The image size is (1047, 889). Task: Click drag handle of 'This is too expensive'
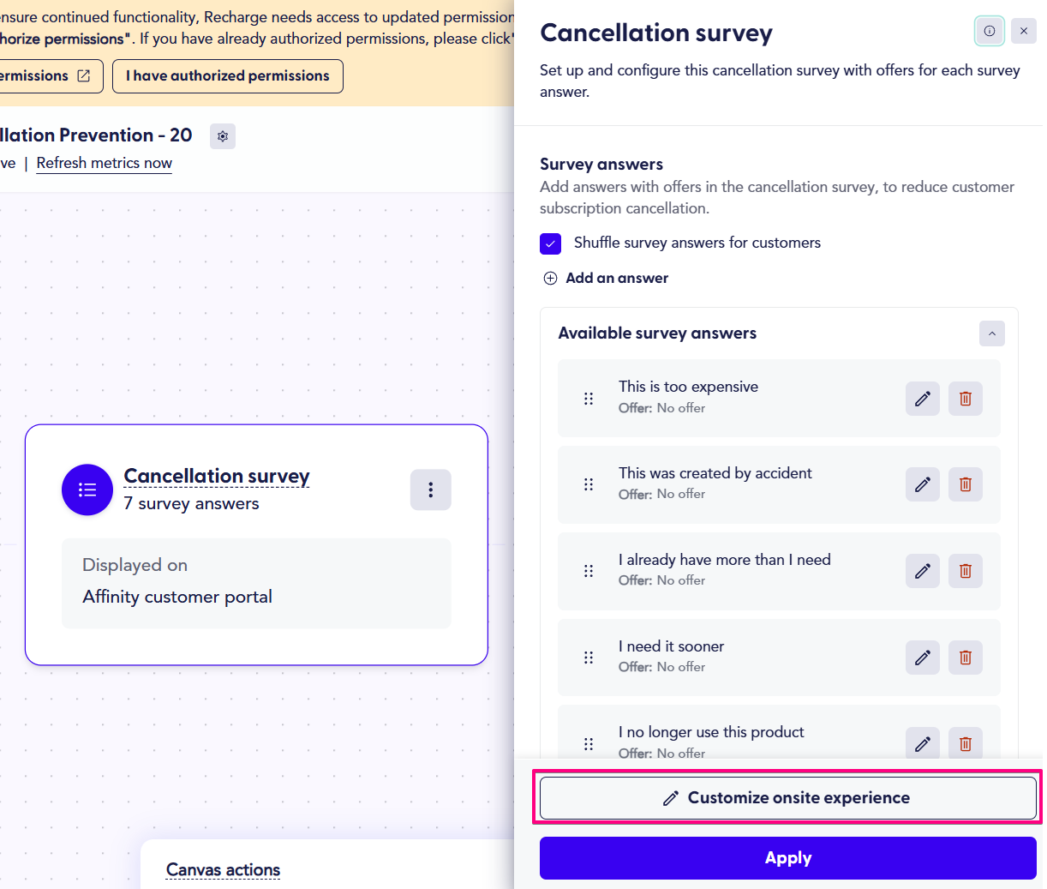coord(589,399)
